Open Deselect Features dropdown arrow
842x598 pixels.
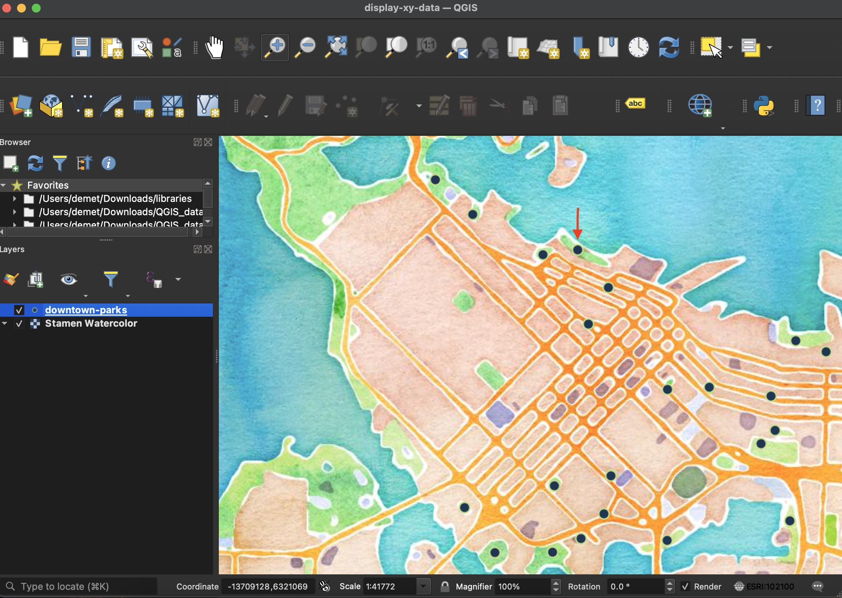[x=770, y=47]
